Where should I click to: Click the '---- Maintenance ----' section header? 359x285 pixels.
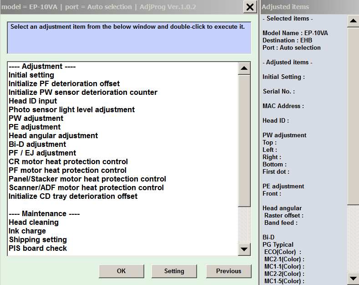44,213
